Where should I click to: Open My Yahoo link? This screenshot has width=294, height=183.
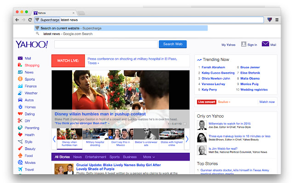[228, 45]
